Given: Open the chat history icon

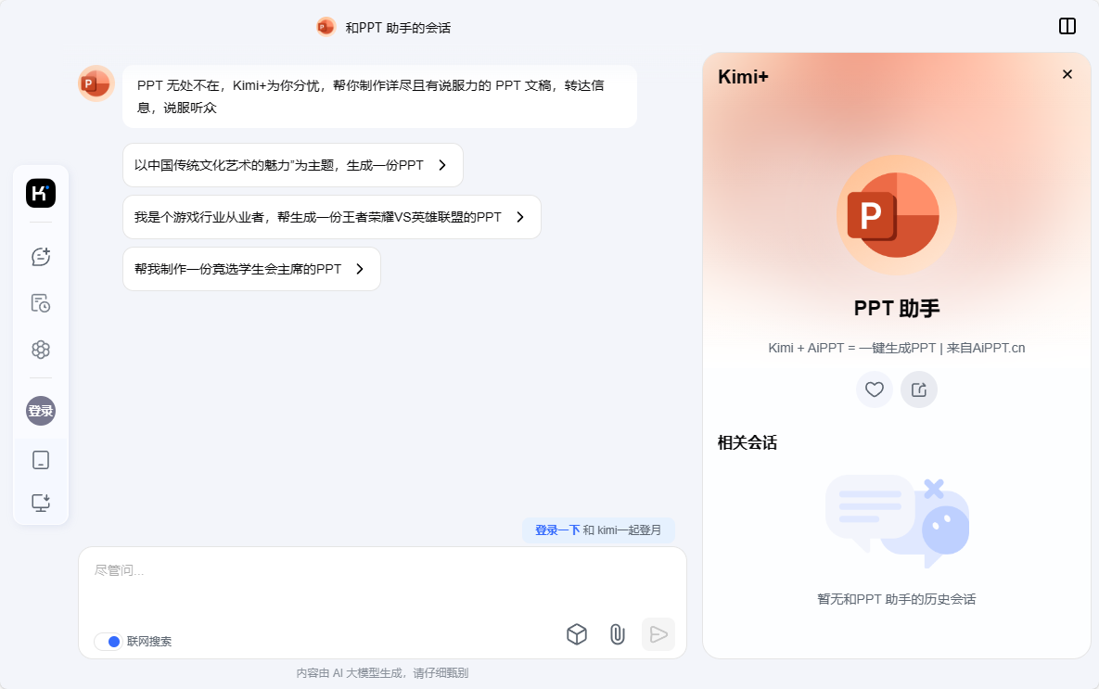Looking at the screenshot, I should 40,303.
